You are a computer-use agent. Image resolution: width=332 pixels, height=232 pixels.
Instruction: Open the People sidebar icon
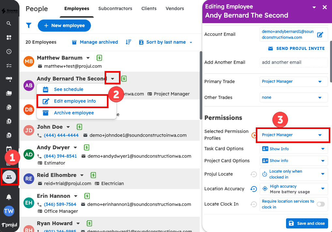pyautogui.click(x=9, y=177)
